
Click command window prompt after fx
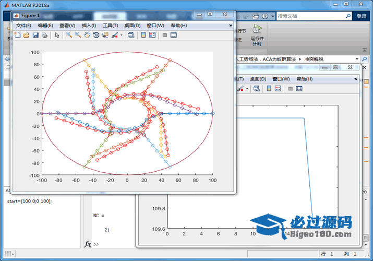coord(96,244)
